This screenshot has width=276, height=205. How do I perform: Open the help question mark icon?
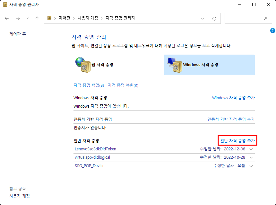pyautogui.click(x=273, y=31)
